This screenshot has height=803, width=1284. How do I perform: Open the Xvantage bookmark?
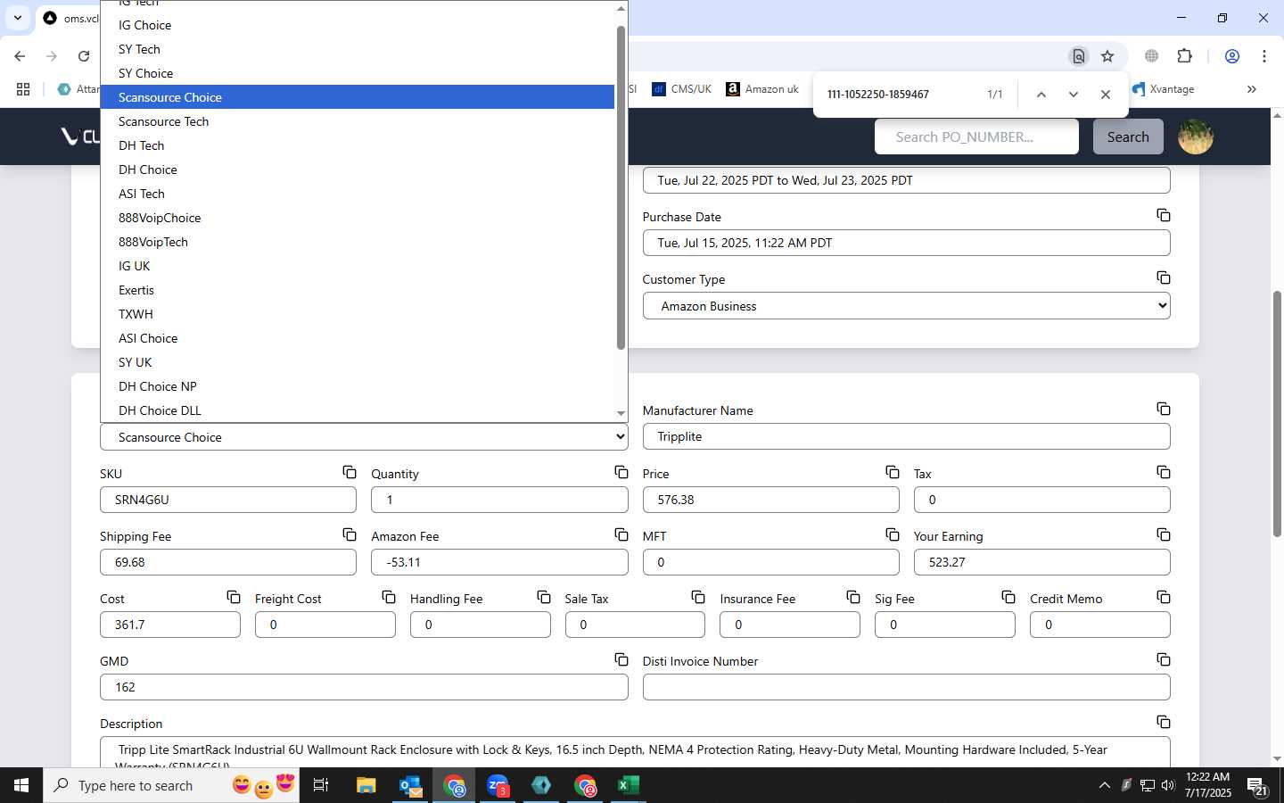(1164, 89)
